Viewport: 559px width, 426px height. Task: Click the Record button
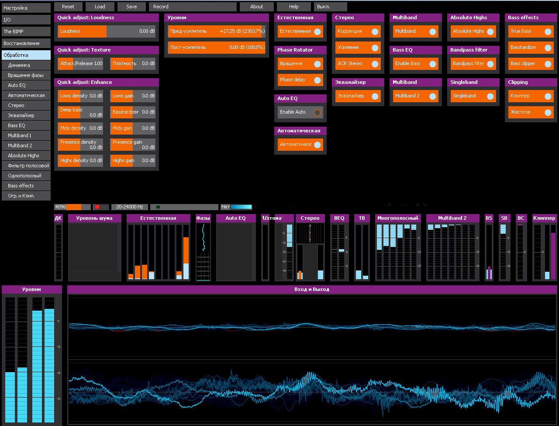[193, 7]
